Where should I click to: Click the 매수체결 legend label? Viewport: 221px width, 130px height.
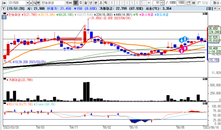pyautogui.click(x=147, y=15)
